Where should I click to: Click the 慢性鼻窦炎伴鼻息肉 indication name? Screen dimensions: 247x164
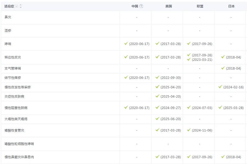tap(19, 157)
